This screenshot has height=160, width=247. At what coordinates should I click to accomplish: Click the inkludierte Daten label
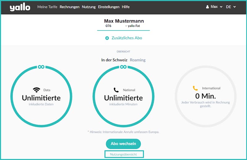[41, 104]
